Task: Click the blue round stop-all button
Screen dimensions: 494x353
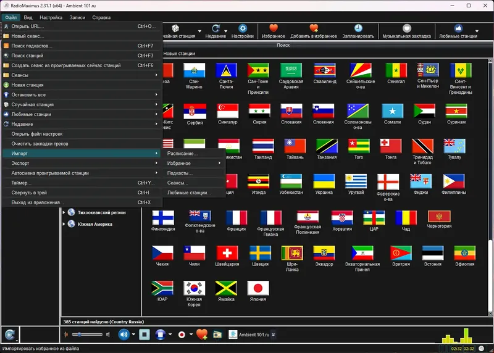Action: coord(161,334)
